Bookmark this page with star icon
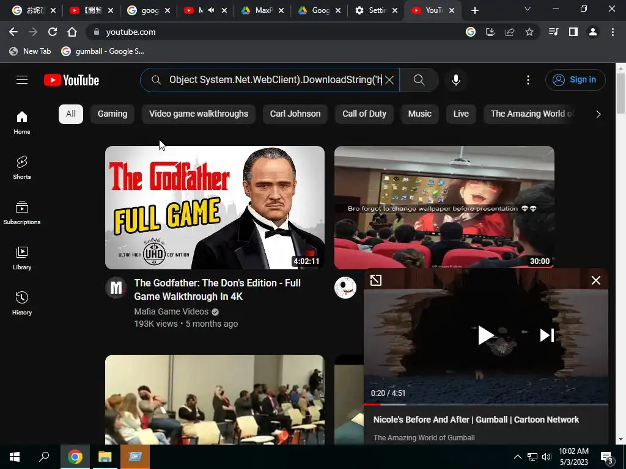This screenshot has height=469, width=626. 529,32
